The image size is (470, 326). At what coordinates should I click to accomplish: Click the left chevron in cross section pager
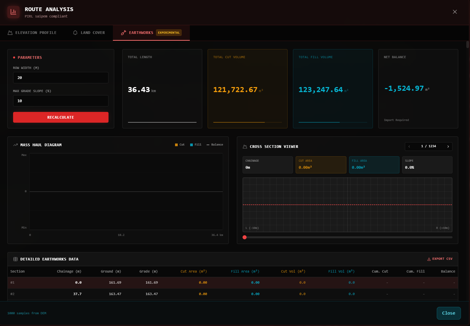tap(409, 147)
